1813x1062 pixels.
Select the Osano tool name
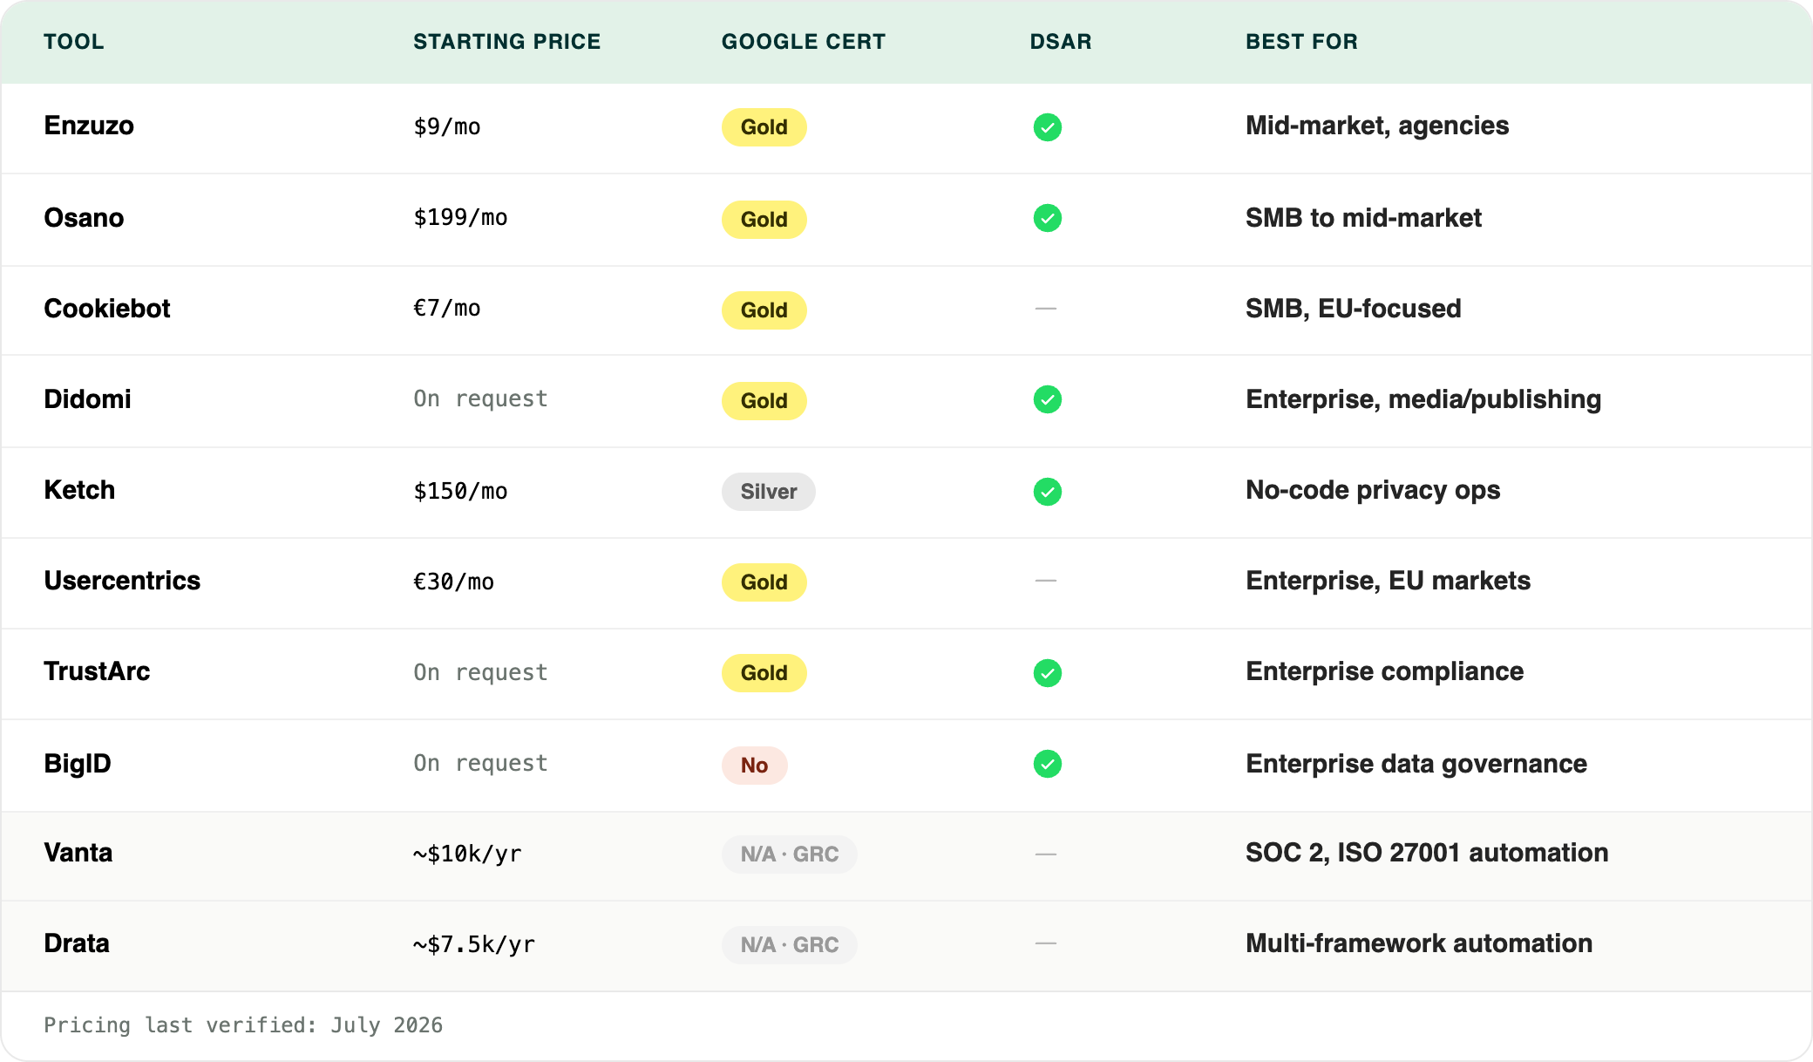tap(84, 218)
